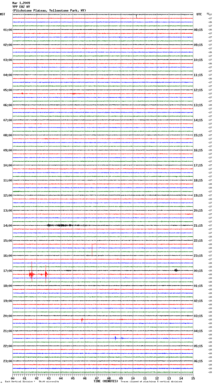
Task: Click the 'Traces clipped at plus/minus 5' note
Action: [x=151, y=382]
